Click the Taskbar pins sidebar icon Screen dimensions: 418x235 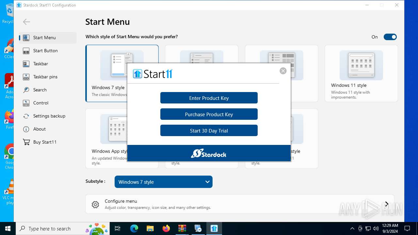[26, 77]
